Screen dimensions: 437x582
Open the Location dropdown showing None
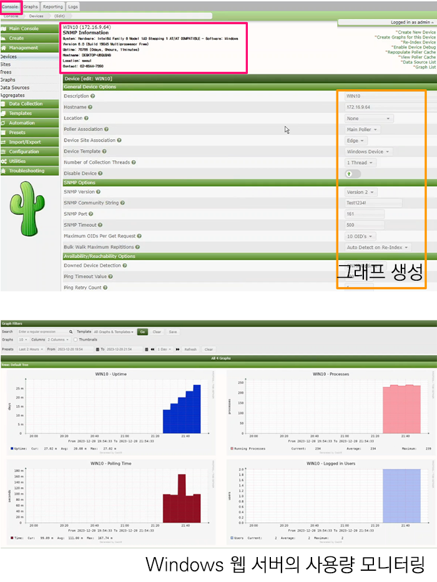(x=368, y=119)
